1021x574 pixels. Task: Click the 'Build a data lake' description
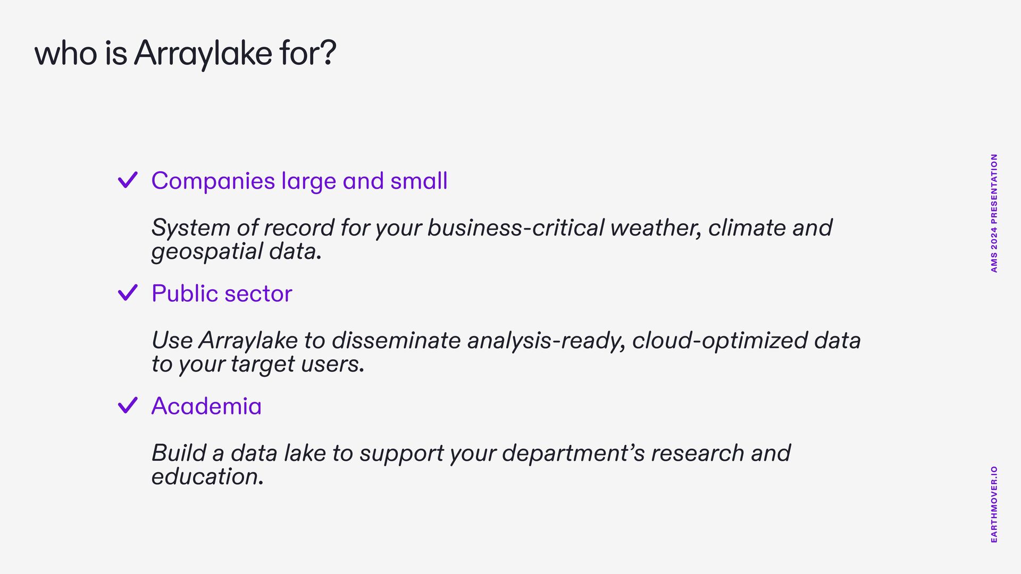pyautogui.click(x=471, y=465)
